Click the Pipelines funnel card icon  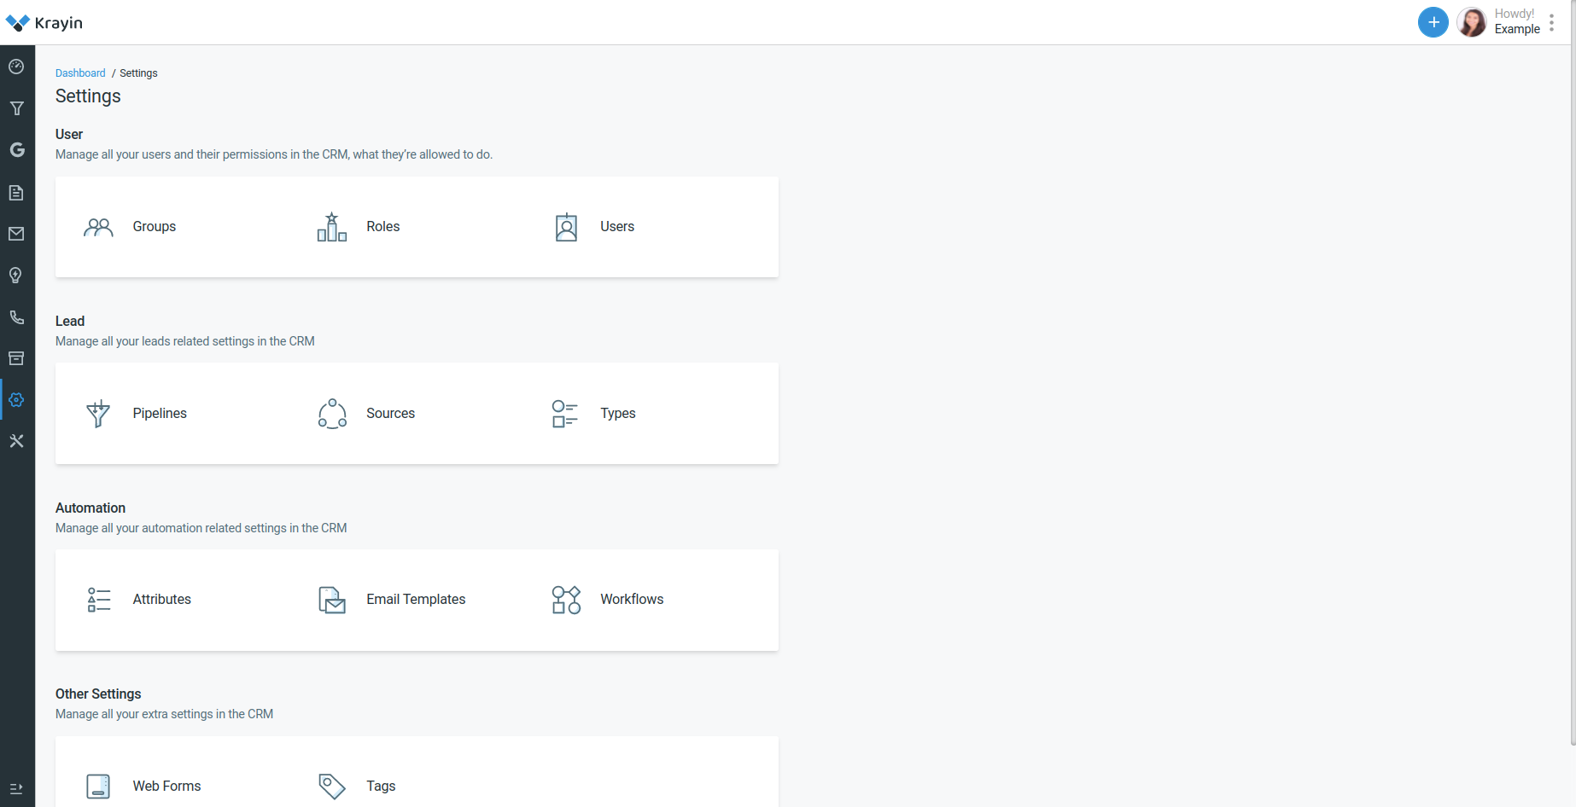click(97, 413)
